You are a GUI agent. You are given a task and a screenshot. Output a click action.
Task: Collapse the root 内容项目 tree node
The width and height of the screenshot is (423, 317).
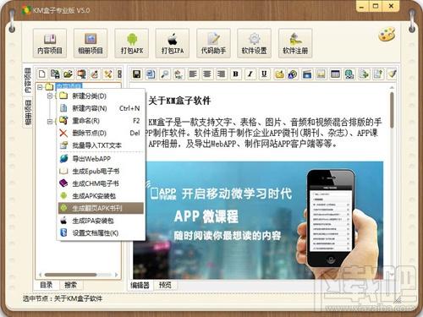pos(40,87)
